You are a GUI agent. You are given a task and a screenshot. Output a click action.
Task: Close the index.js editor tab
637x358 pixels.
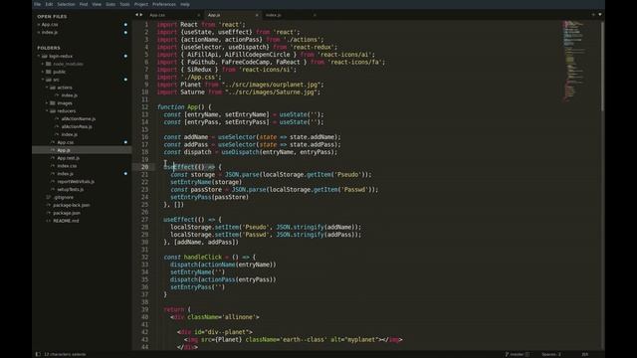click(x=315, y=15)
